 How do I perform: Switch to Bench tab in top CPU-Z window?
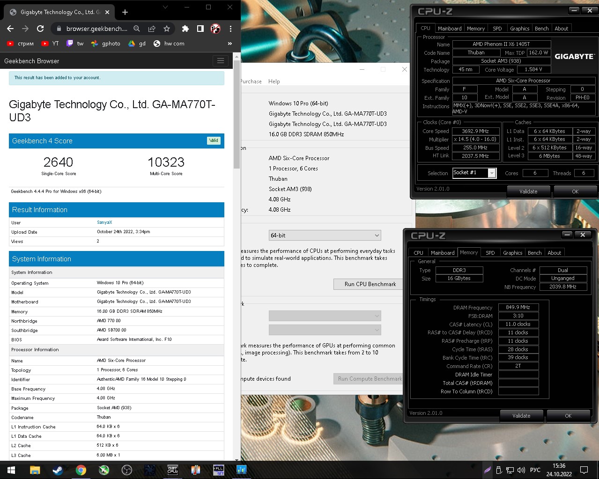point(542,29)
